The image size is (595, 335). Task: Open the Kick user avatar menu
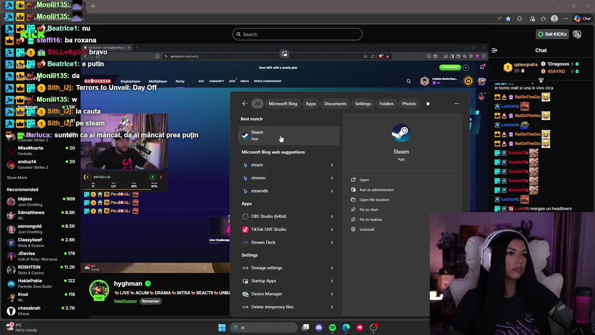click(x=577, y=34)
